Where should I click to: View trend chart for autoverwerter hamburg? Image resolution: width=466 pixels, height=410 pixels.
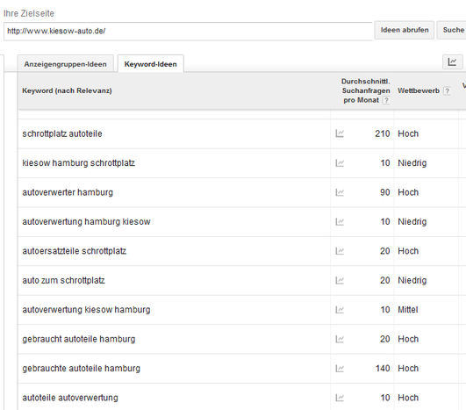click(x=340, y=192)
